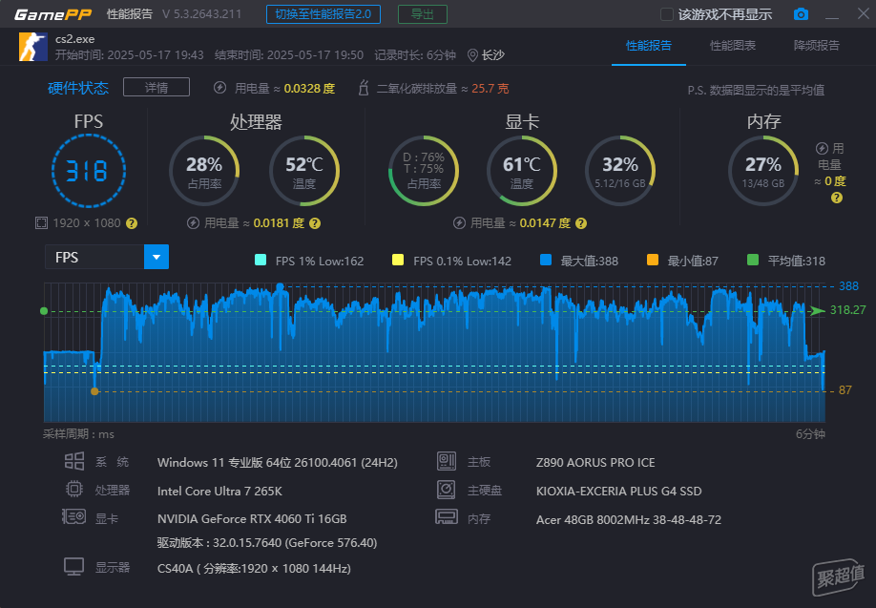Click the location pin icon beside 长沙
The image size is (876, 608).
(472, 55)
